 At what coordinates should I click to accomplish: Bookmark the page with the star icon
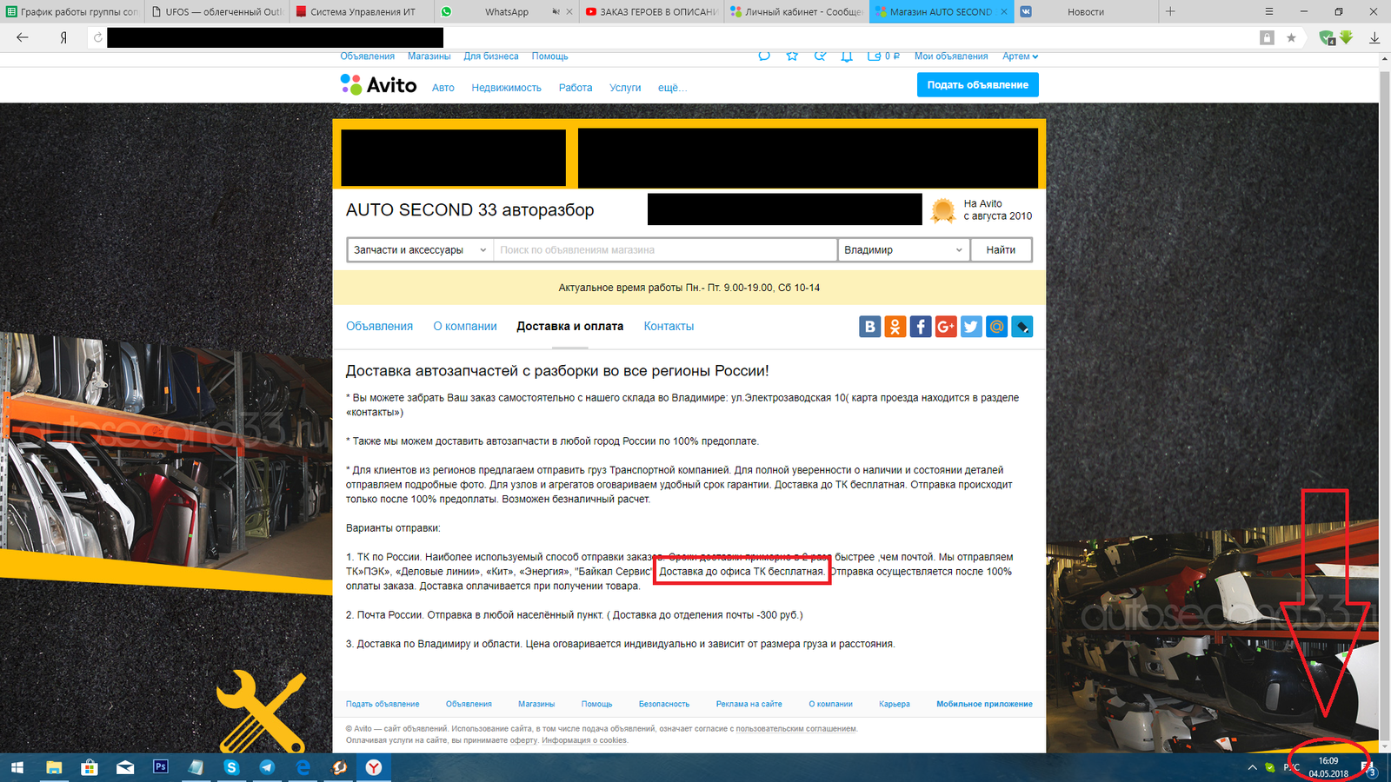(x=1291, y=37)
